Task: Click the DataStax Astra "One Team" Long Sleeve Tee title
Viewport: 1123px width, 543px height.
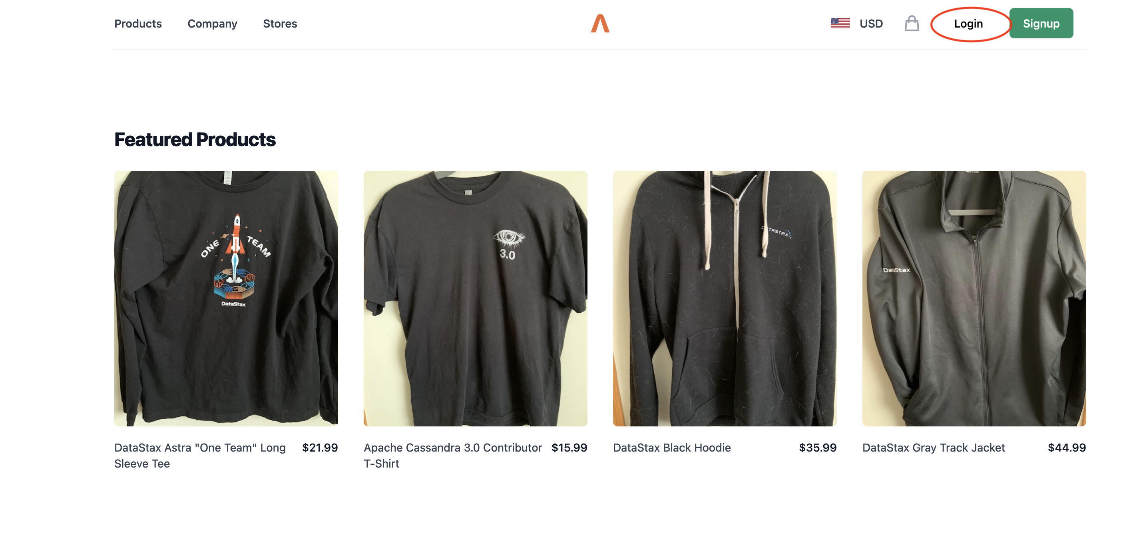Action: pos(200,456)
